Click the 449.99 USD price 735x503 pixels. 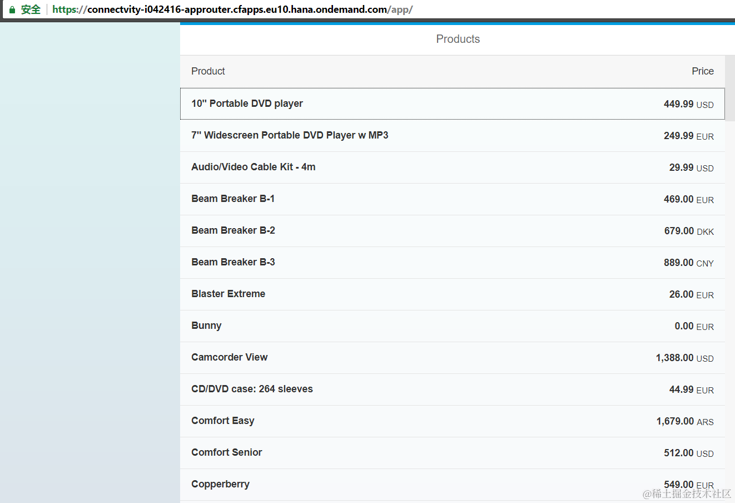(688, 104)
